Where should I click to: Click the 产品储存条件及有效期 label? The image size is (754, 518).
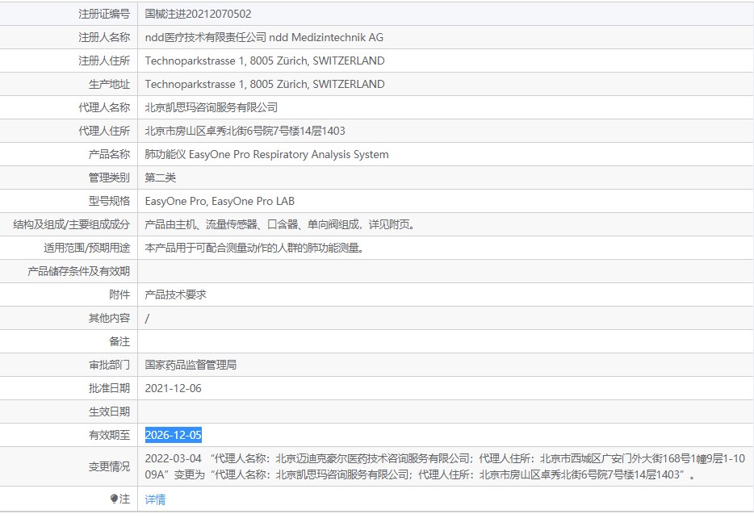coord(79,271)
